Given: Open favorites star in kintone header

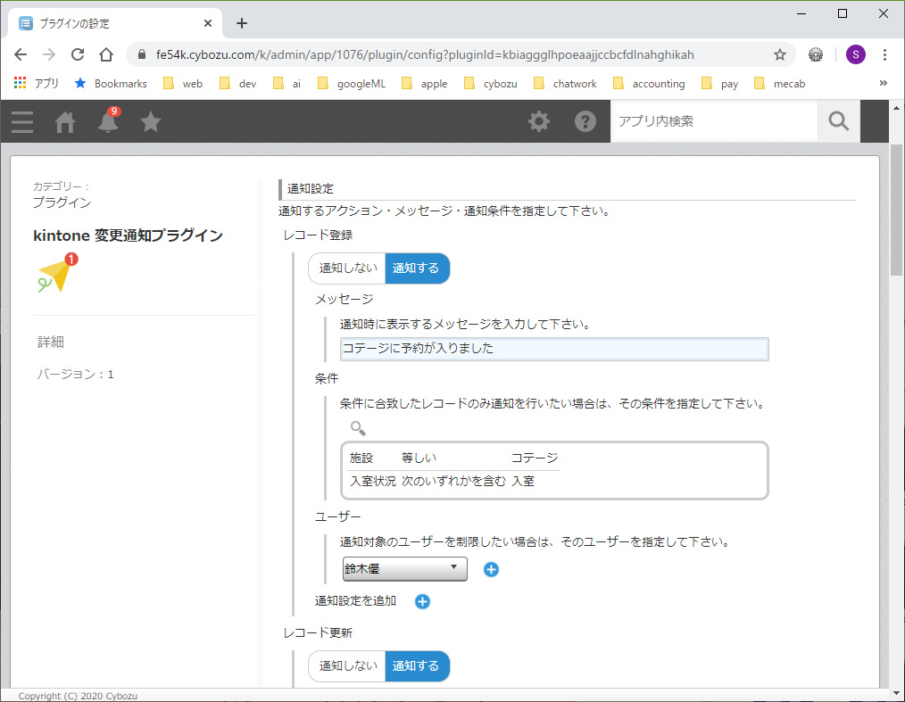Looking at the screenshot, I should click(151, 121).
